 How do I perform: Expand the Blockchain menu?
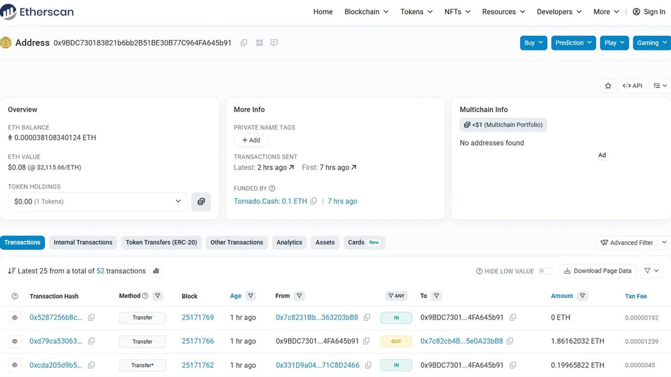click(x=367, y=12)
